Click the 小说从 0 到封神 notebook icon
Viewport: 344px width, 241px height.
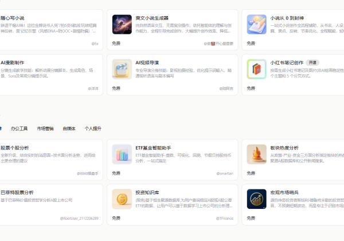tap(257, 24)
